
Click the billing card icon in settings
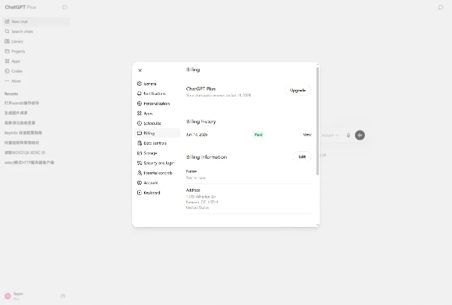(x=140, y=133)
